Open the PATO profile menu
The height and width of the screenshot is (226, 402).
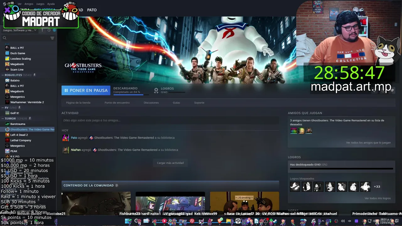point(92,10)
